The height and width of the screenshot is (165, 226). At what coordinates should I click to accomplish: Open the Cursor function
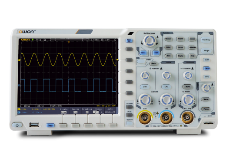tap(180, 47)
